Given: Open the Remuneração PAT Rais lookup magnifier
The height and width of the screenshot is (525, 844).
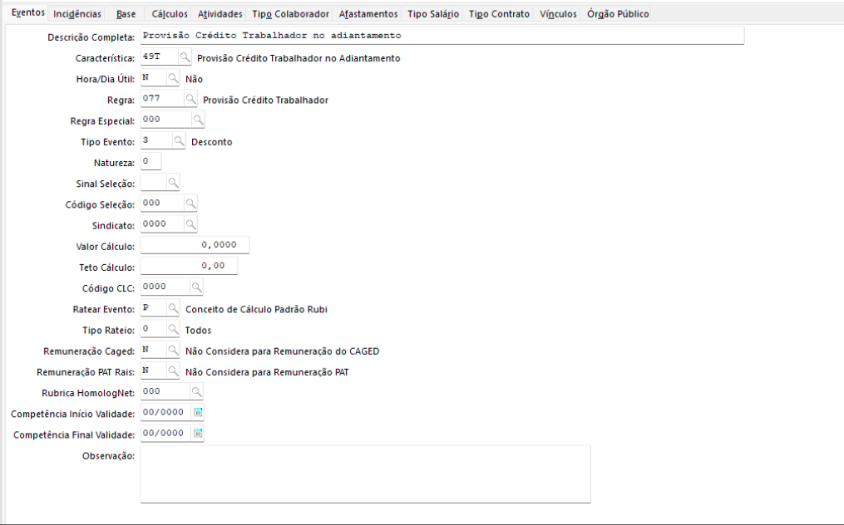Looking at the screenshot, I should [x=173, y=371].
